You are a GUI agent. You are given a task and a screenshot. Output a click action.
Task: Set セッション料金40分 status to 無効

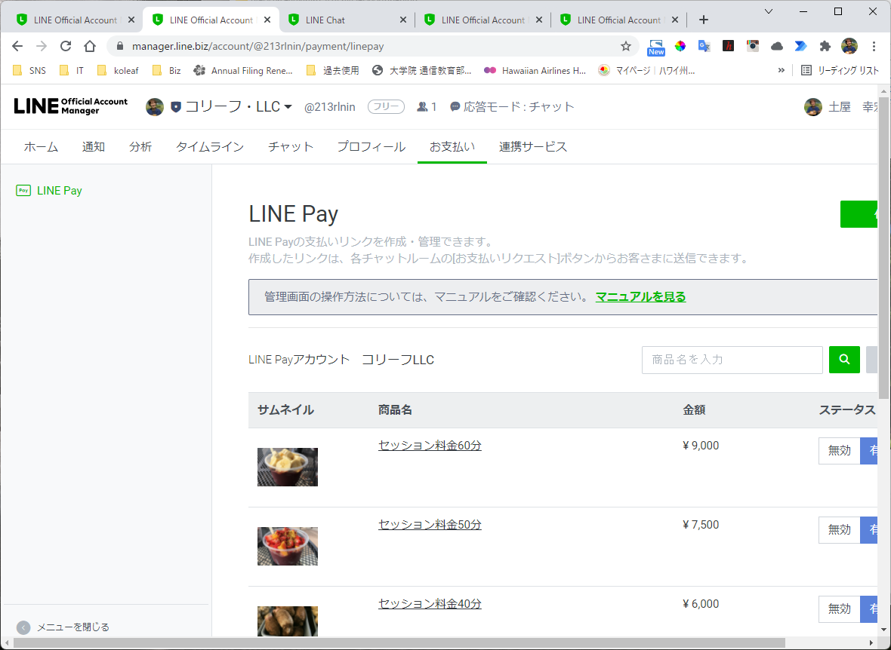[840, 609]
